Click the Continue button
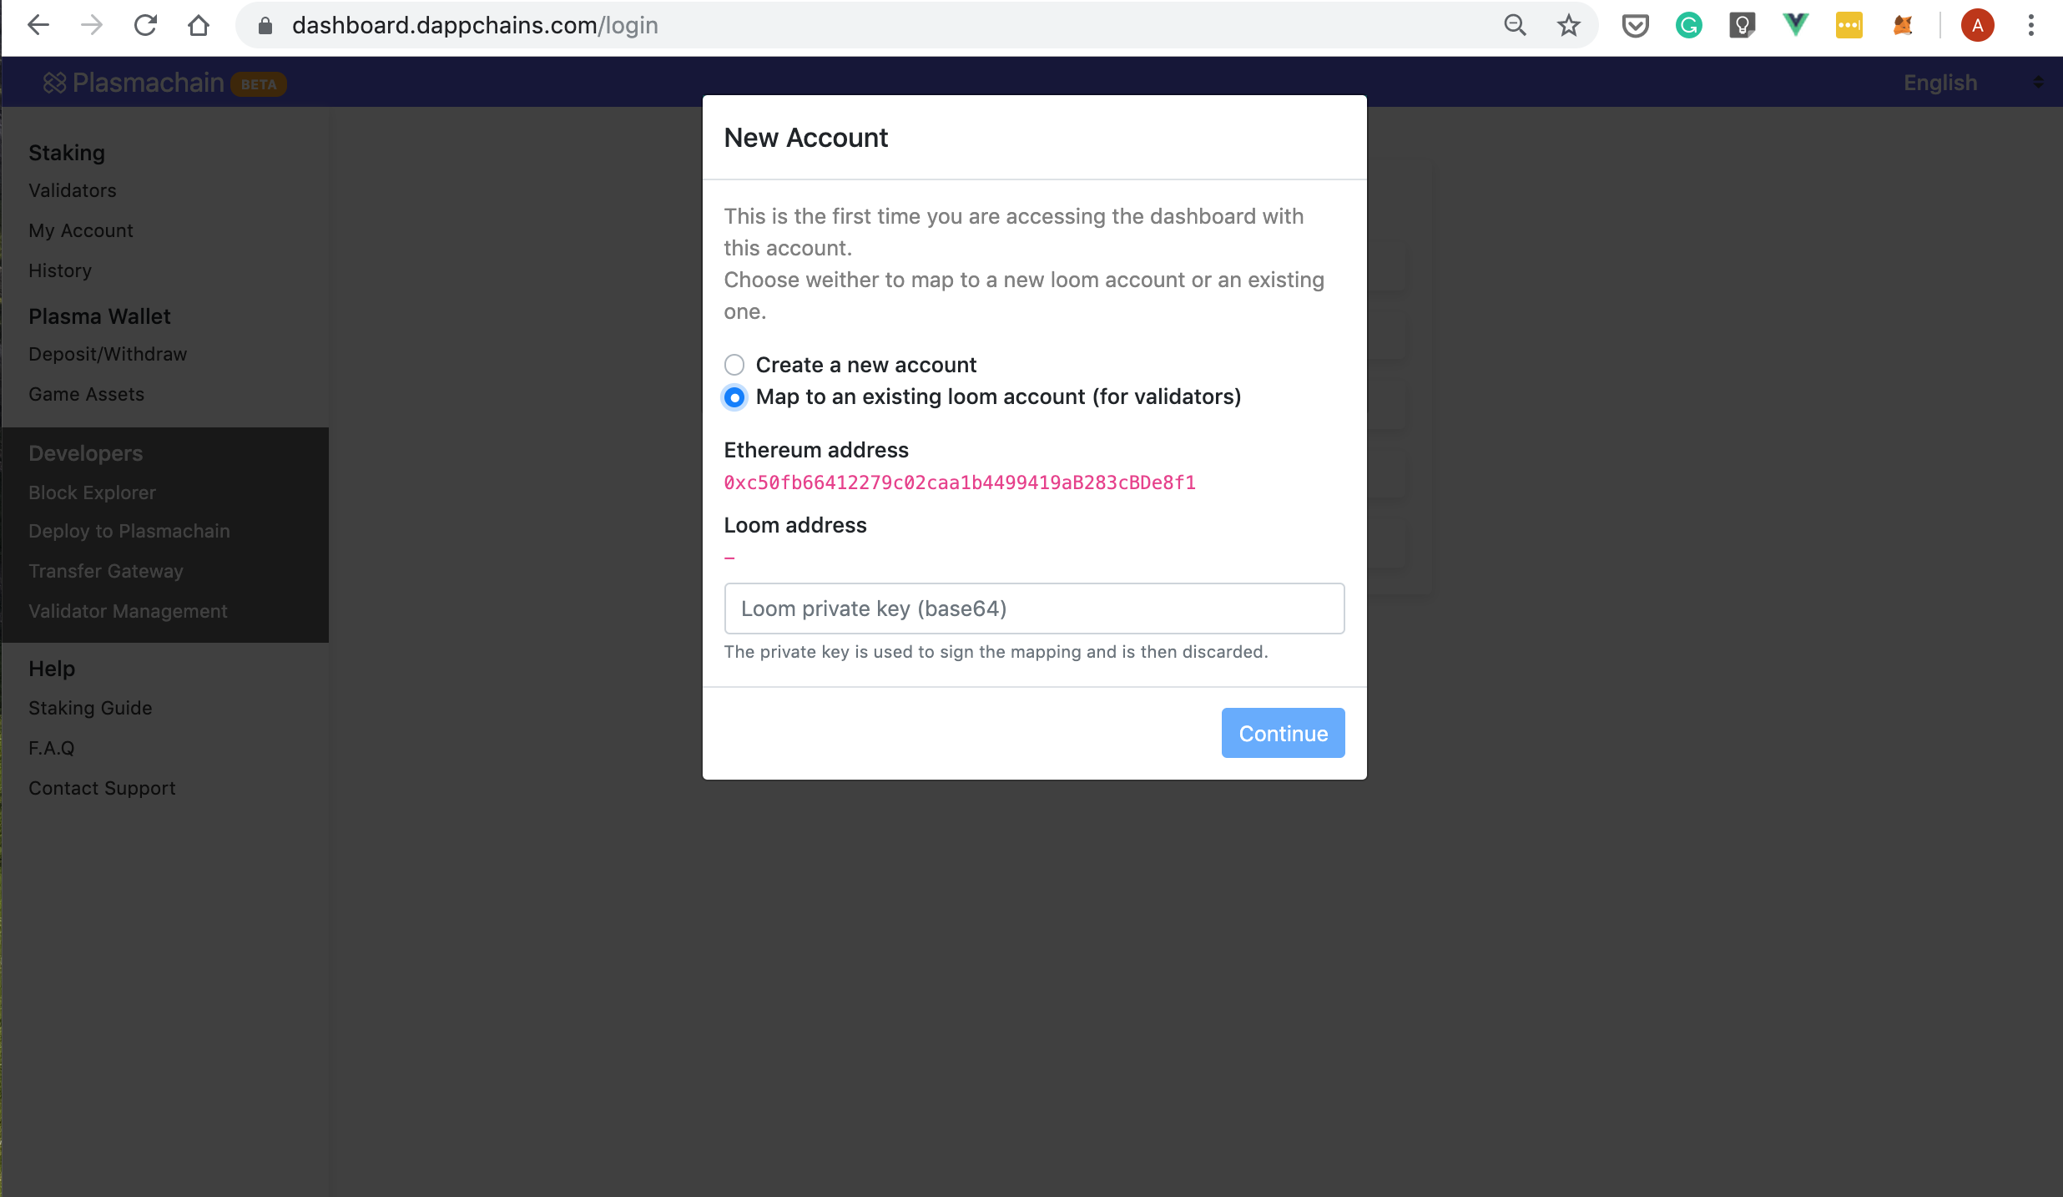The width and height of the screenshot is (2063, 1197). [x=1283, y=733]
